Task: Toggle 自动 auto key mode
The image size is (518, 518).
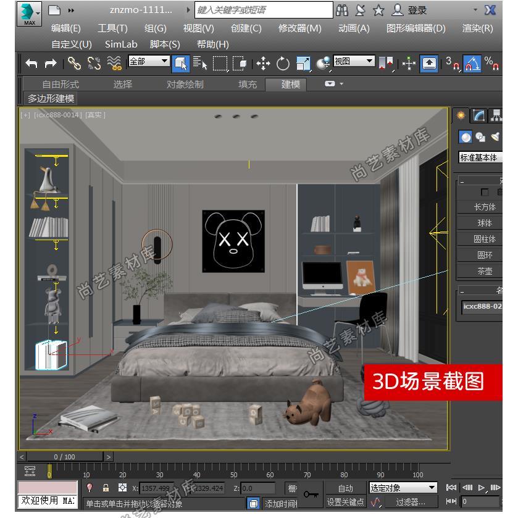Action: pyautogui.click(x=345, y=488)
